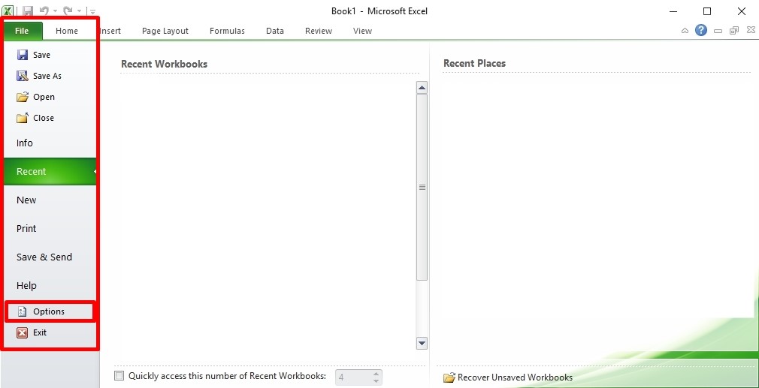Switch to the Home tab
This screenshot has width=759, height=388.
click(67, 31)
